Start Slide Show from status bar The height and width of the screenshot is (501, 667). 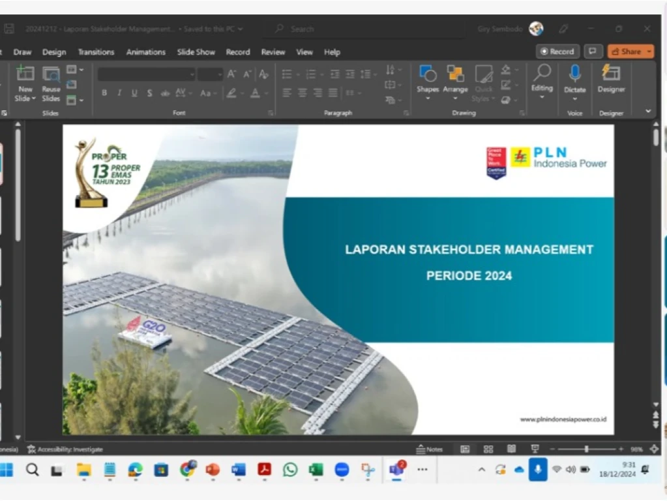coord(535,449)
